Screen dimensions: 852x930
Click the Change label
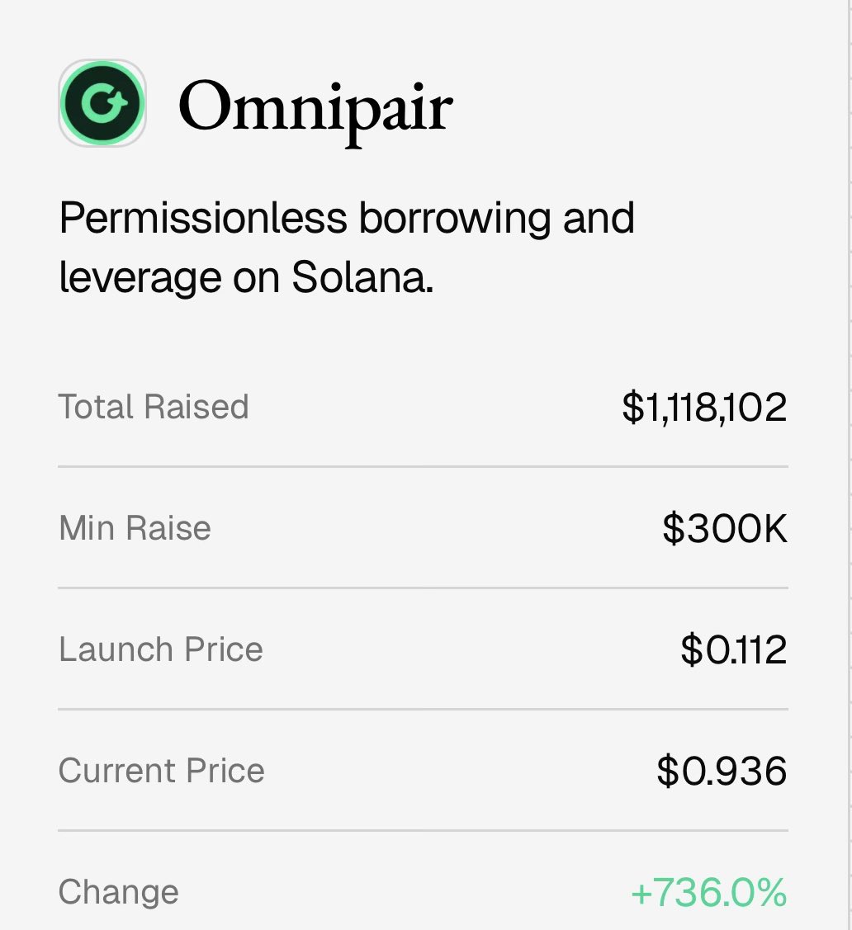(119, 892)
